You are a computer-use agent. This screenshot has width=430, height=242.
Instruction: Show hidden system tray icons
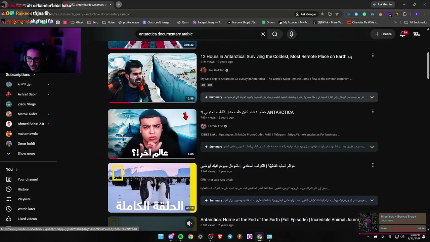368,237
